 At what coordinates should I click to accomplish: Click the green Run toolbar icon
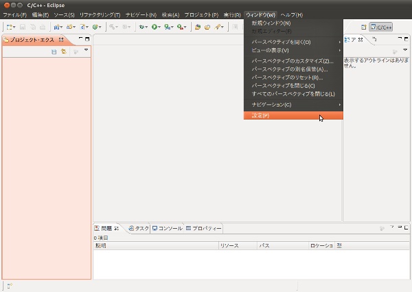click(154, 27)
